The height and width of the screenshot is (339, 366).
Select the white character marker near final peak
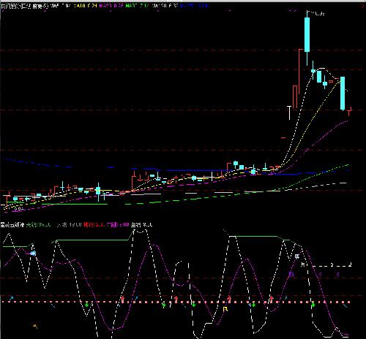tap(297, 256)
